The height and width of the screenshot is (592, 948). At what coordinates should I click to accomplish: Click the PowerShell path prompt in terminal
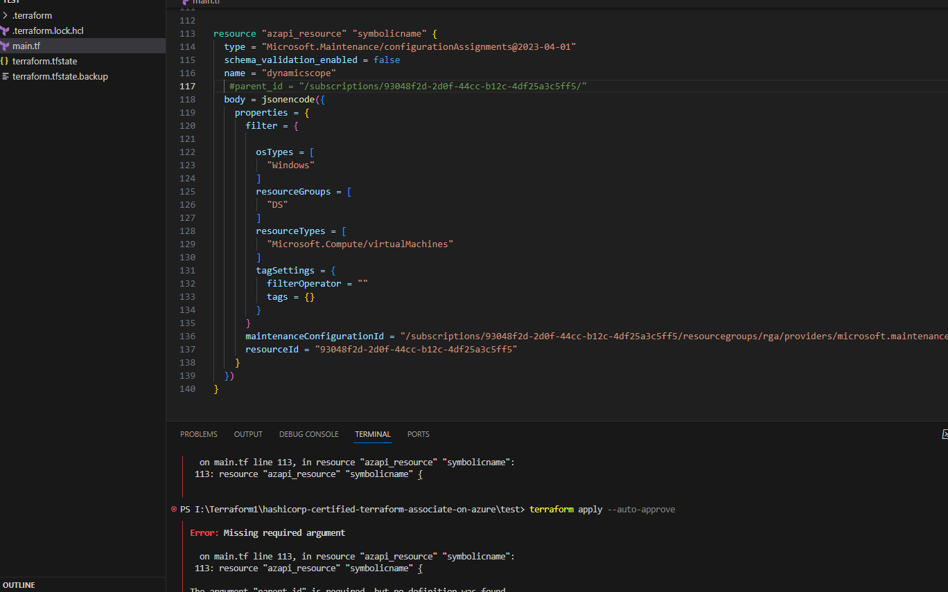click(x=353, y=509)
